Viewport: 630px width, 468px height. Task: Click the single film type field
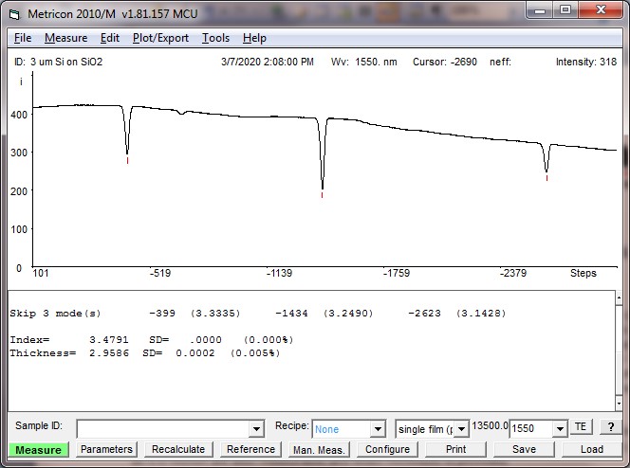click(425, 429)
